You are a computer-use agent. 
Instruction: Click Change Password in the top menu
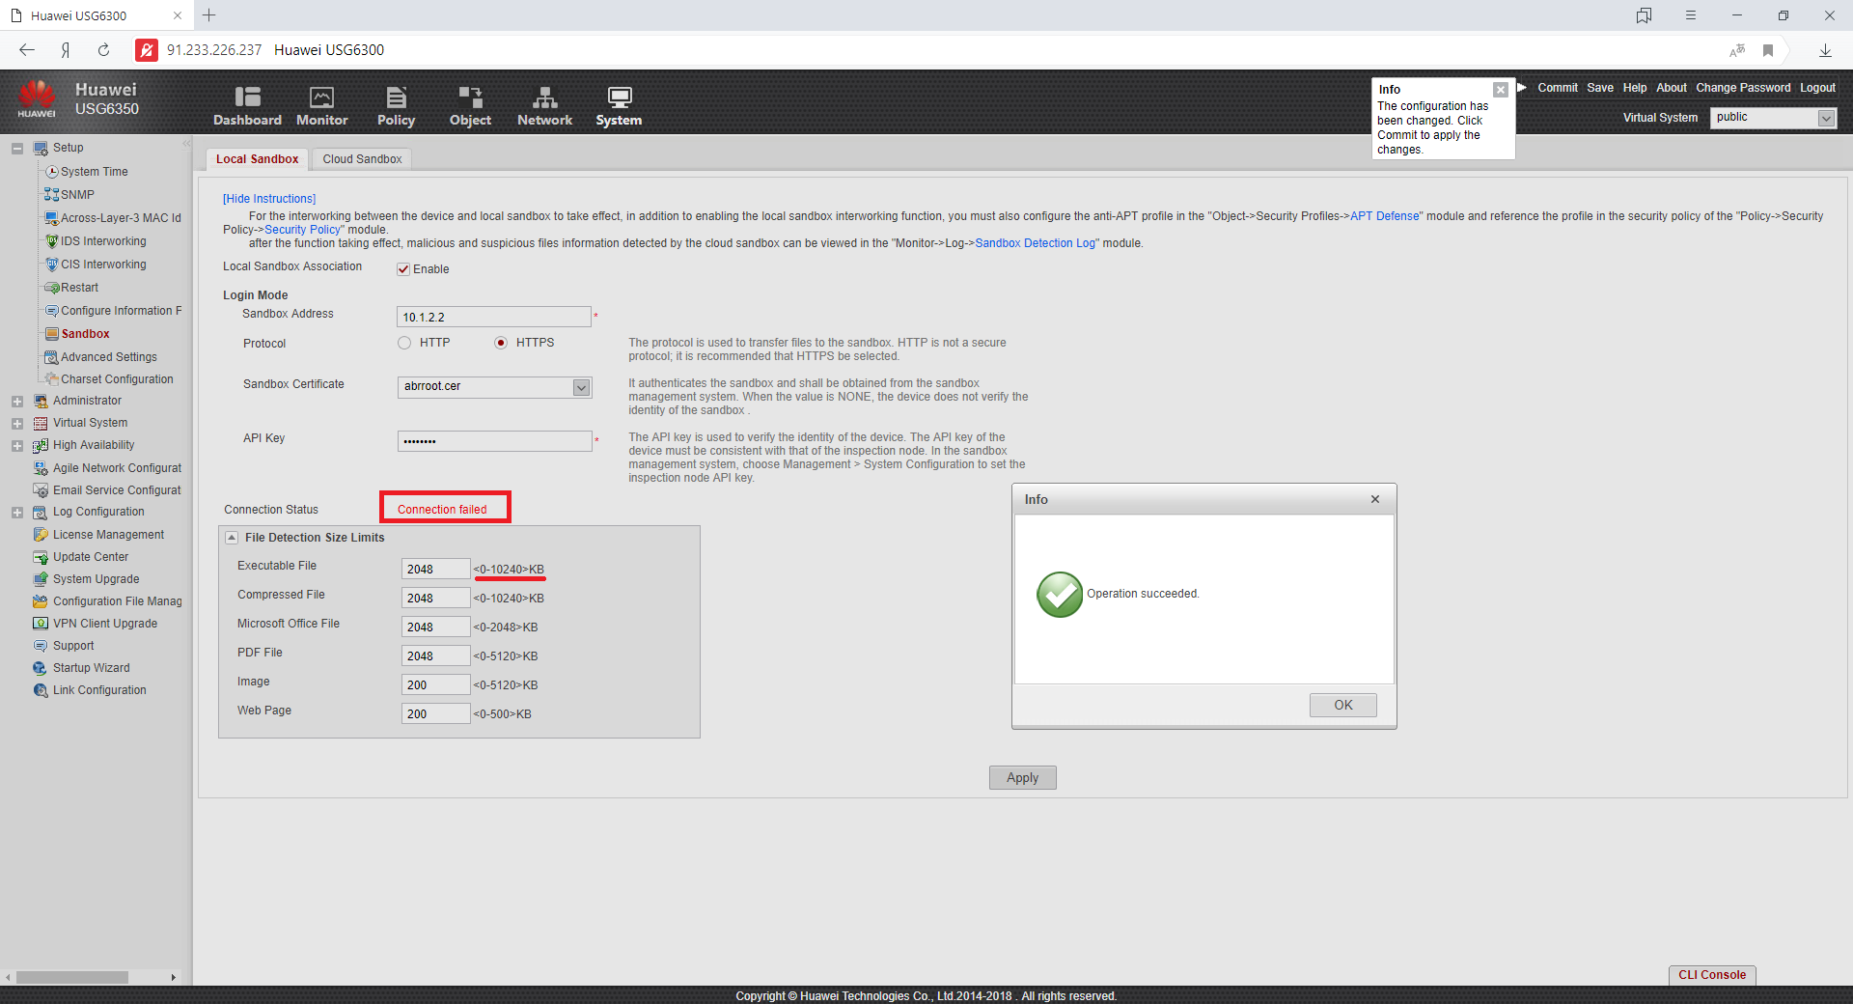(1743, 88)
